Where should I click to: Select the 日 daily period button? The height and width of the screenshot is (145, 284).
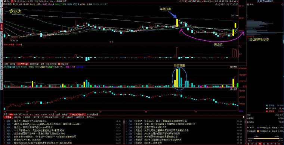[12, 1]
